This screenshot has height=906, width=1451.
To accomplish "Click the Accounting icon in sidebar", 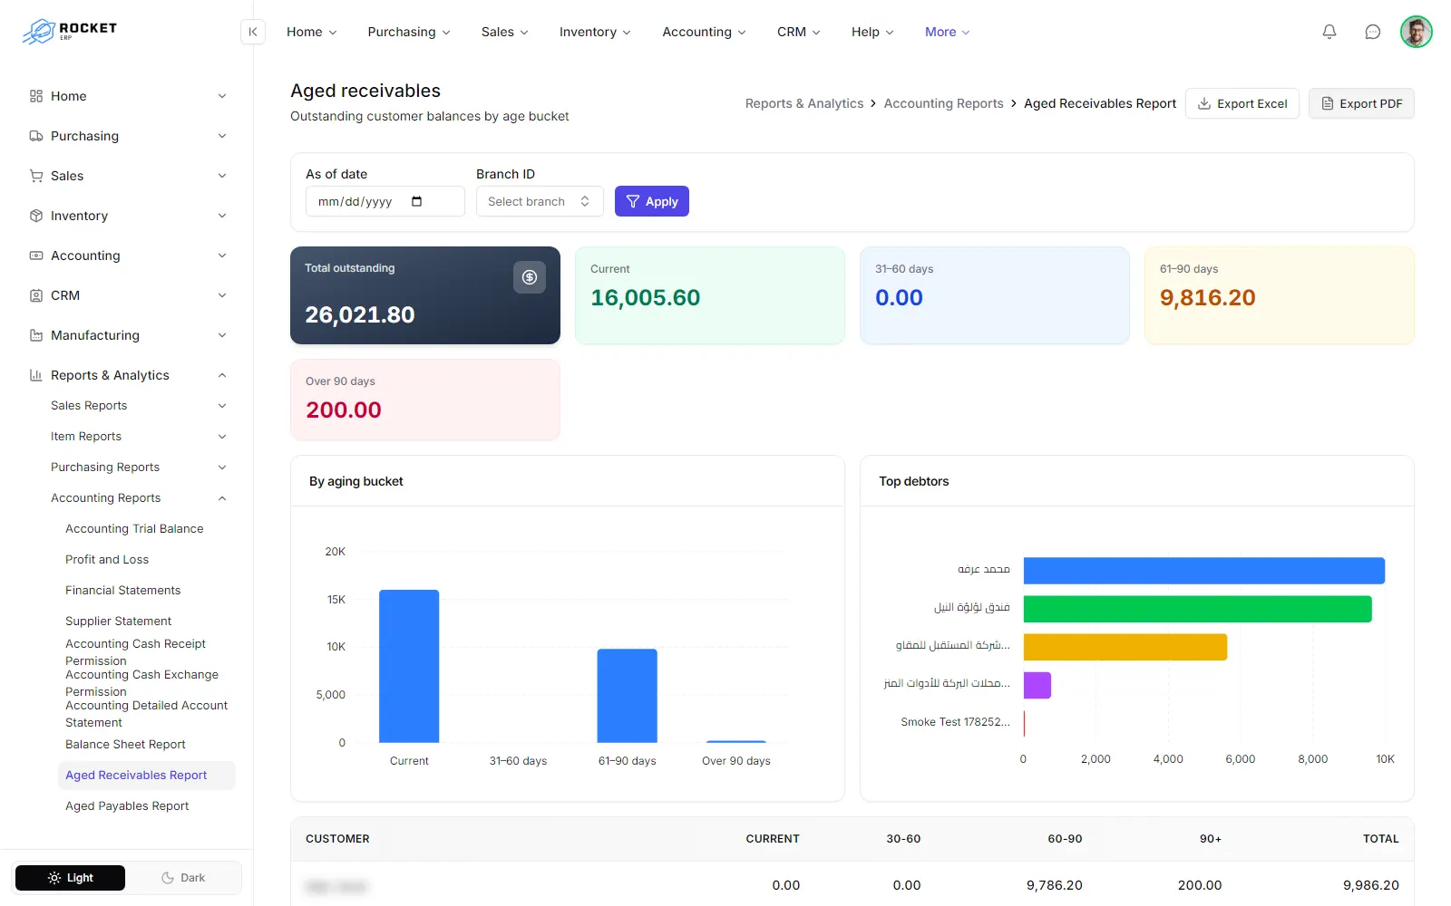I will tap(36, 255).
